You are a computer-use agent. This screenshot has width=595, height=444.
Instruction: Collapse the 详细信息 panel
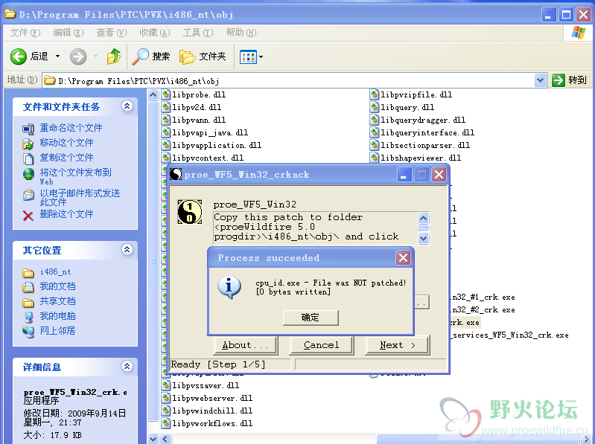(127, 366)
